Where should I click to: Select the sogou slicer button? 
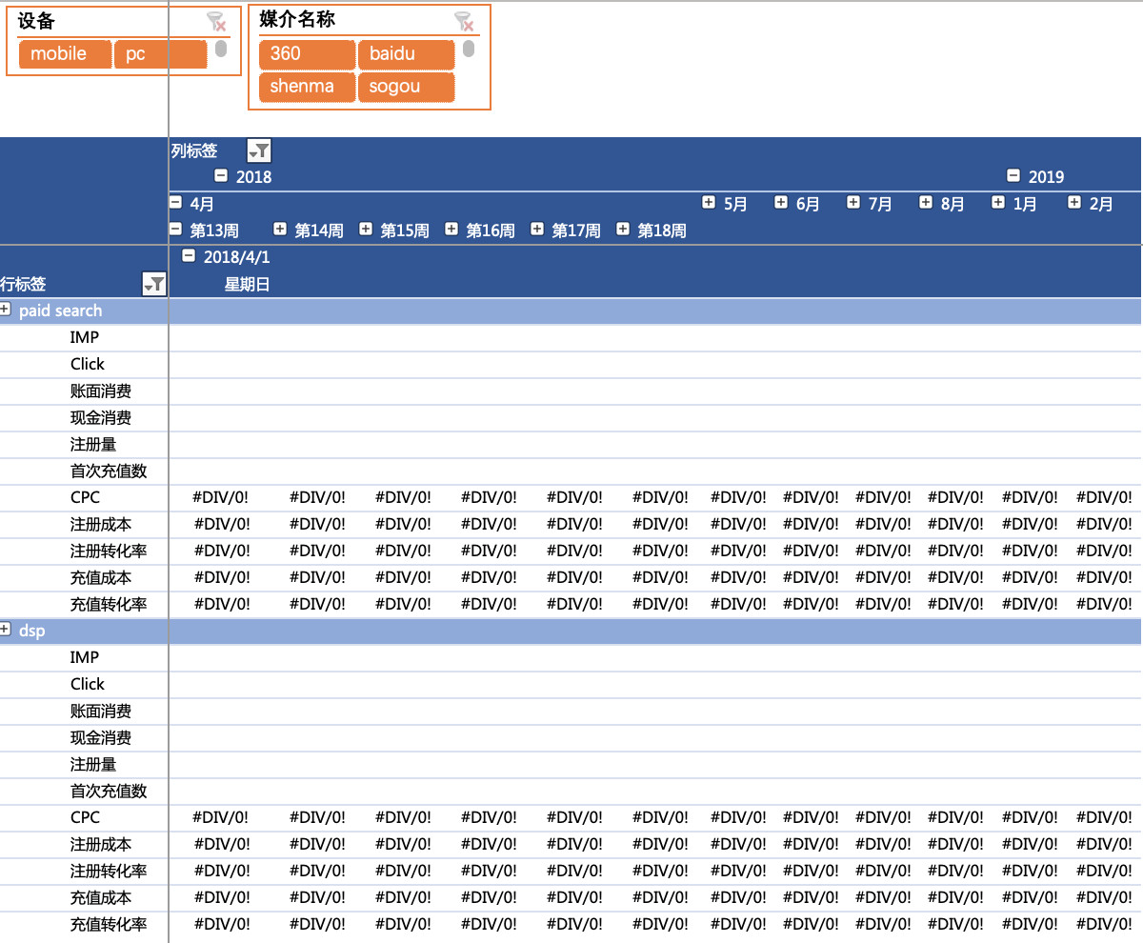point(406,87)
